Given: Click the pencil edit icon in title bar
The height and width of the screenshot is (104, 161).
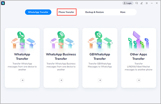Looking at the screenshot, I should 142,3.
